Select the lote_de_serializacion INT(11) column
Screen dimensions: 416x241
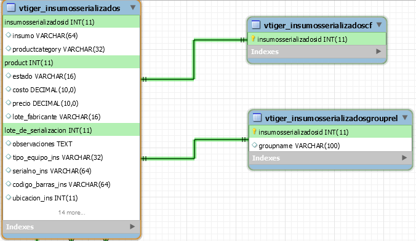pyautogui.click(x=71, y=130)
